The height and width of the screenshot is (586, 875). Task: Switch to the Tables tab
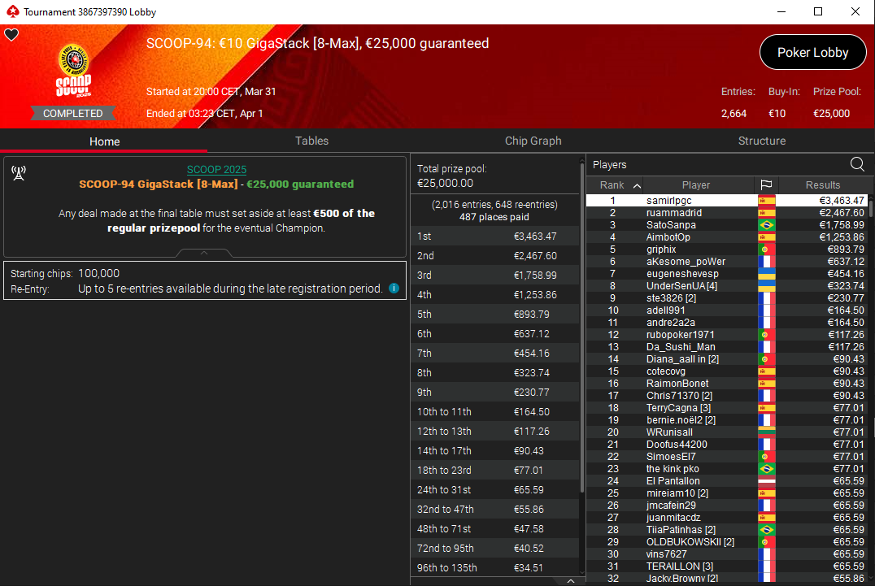311,141
